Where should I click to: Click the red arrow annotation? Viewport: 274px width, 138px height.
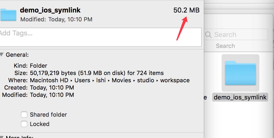pos(182,29)
